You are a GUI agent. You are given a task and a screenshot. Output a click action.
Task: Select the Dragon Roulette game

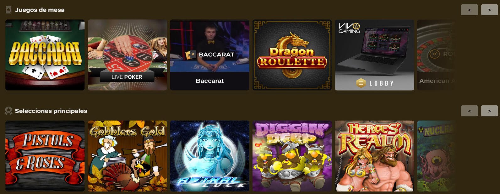coord(292,55)
